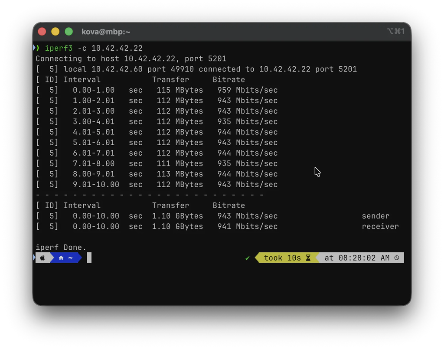Click the 959 Mbits/sec bitrate value
Image resolution: width=444 pixels, height=349 pixels.
(248, 90)
